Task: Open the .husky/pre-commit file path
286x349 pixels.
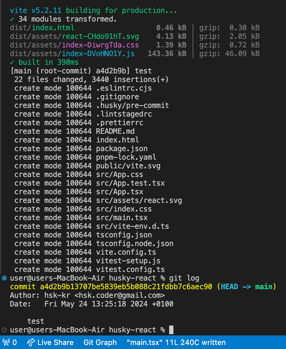Action: coord(133,105)
